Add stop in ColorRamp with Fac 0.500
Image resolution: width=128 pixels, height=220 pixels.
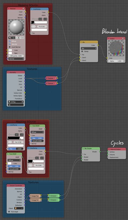[x=9, y=135]
